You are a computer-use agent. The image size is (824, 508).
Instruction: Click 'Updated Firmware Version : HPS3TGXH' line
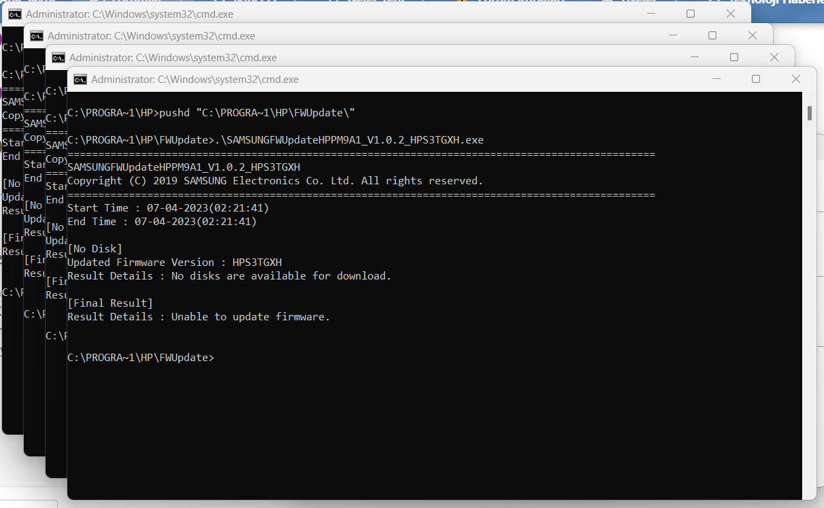click(174, 263)
